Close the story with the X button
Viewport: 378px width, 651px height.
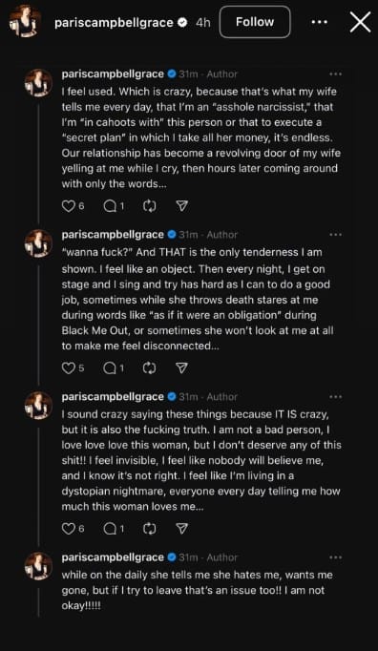coord(360,22)
